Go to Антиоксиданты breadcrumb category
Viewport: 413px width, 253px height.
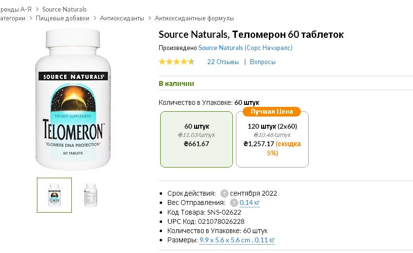(x=122, y=18)
